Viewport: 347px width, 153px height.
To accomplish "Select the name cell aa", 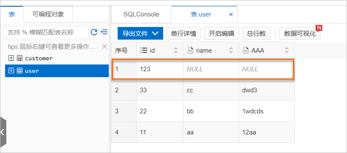I will click(x=211, y=132).
